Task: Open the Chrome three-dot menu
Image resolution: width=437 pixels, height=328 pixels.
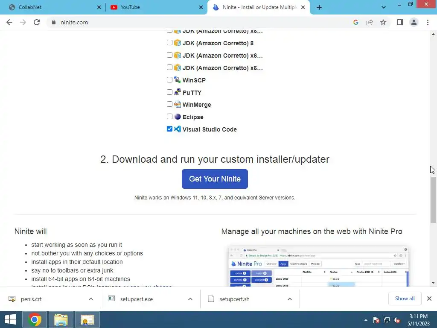Action: coord(428,22)
